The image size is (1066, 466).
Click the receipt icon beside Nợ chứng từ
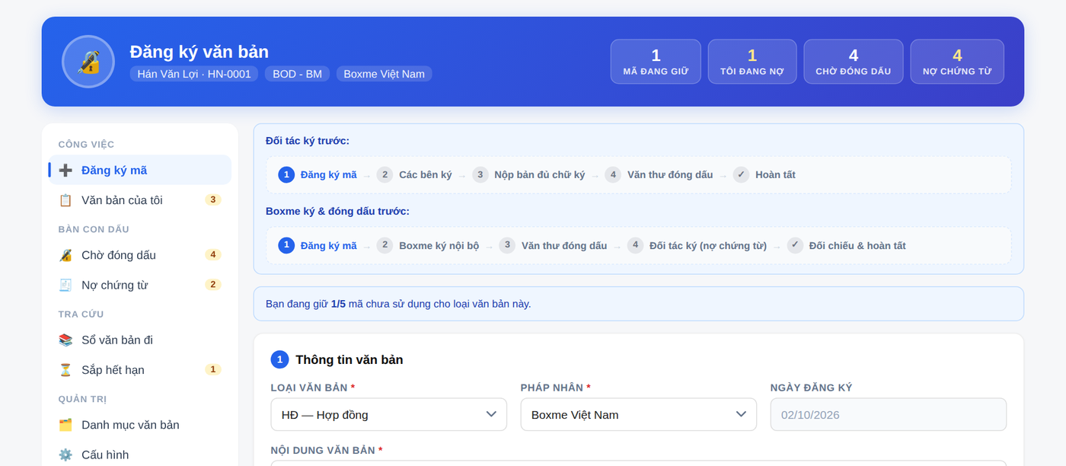click(x=65, y=286)
